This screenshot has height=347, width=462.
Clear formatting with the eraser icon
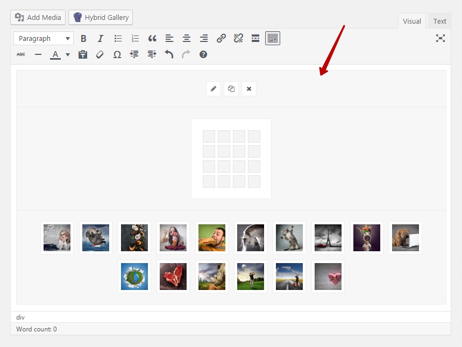point(100,54)
